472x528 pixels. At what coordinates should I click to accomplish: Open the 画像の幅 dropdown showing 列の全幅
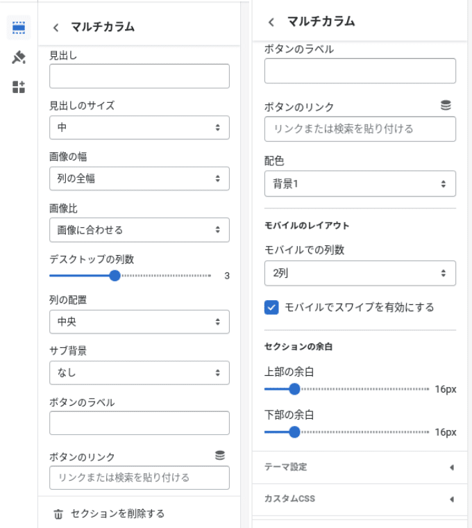(x=140, y=179)
